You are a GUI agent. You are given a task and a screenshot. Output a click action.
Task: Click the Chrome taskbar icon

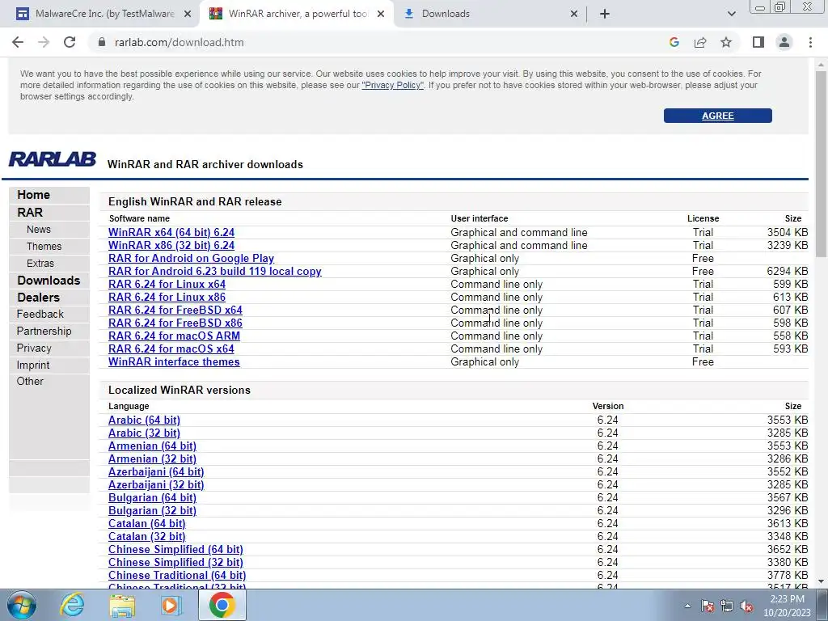(x=222, y=605)
